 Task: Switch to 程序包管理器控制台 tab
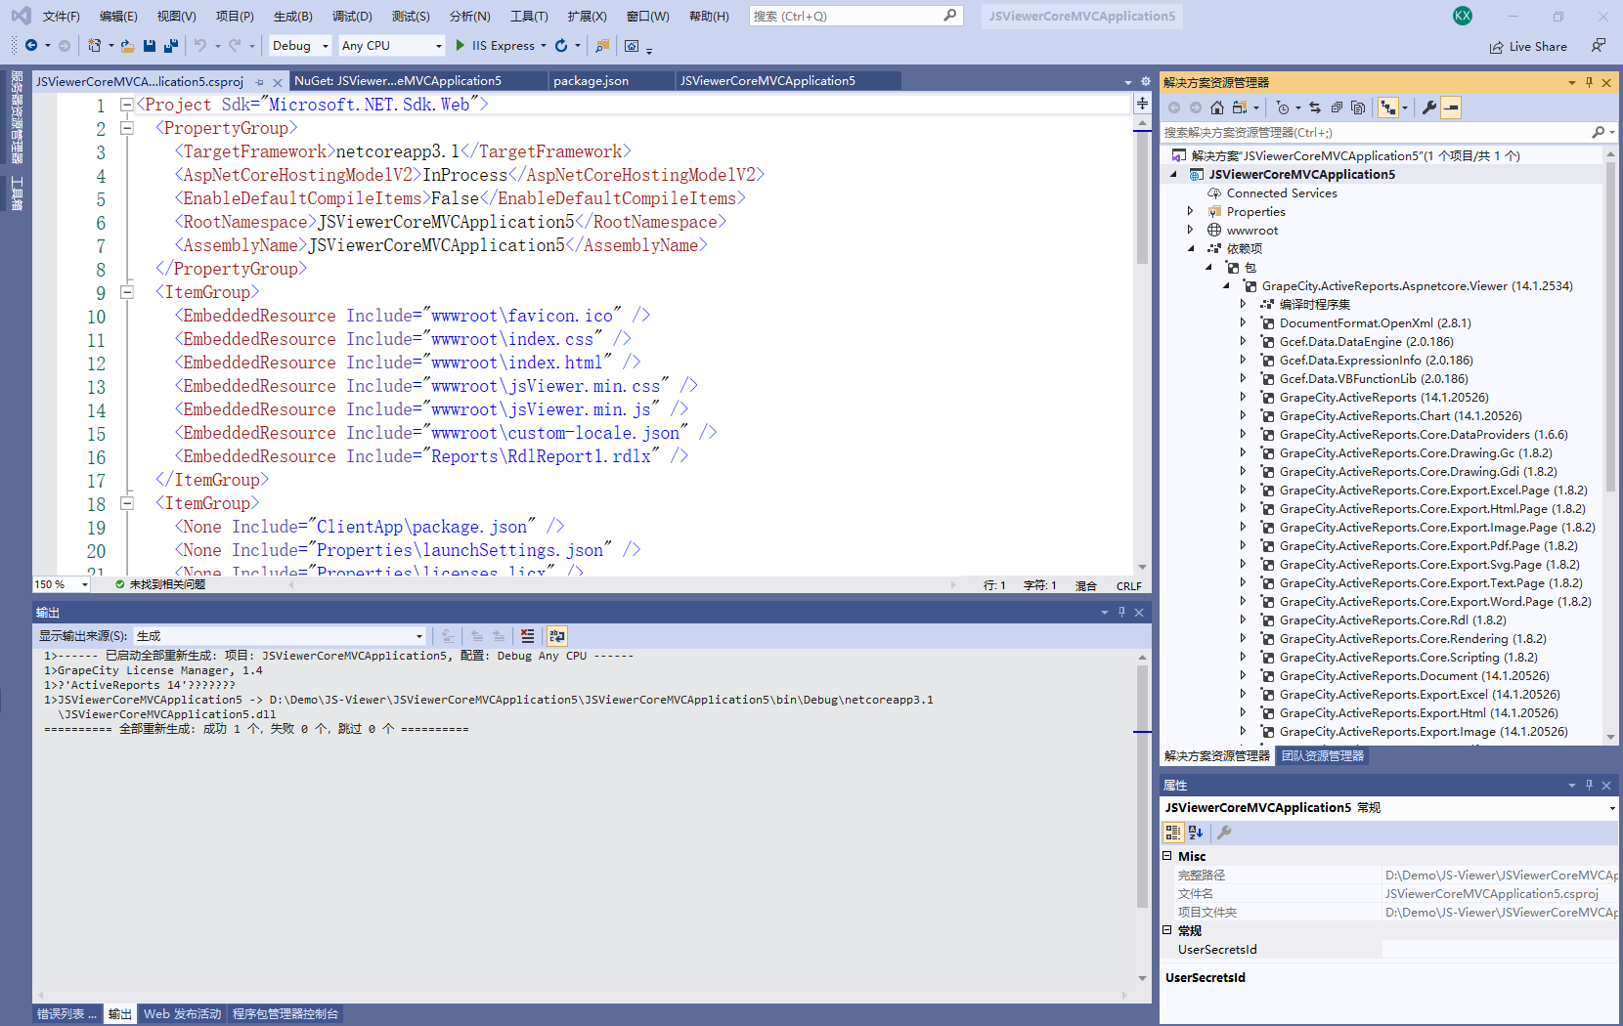[285, 1014]
